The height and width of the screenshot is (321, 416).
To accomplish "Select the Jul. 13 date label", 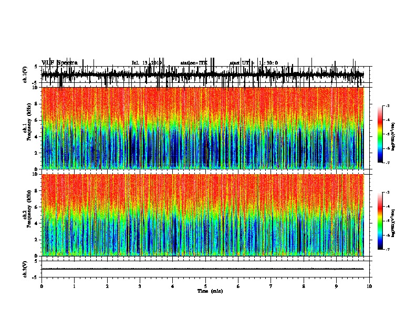I will 147,63.
